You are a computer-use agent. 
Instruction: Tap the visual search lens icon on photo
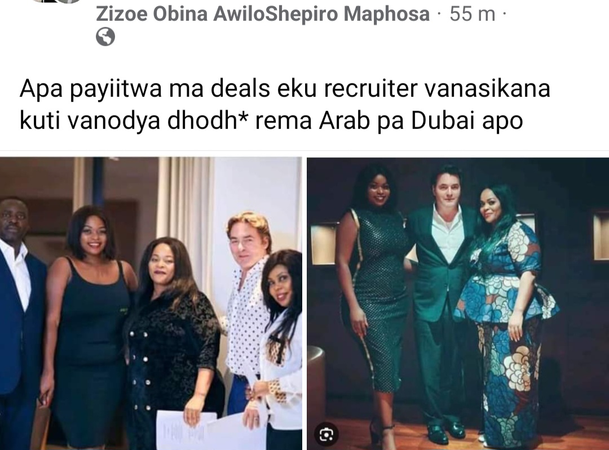coord(326,434)
